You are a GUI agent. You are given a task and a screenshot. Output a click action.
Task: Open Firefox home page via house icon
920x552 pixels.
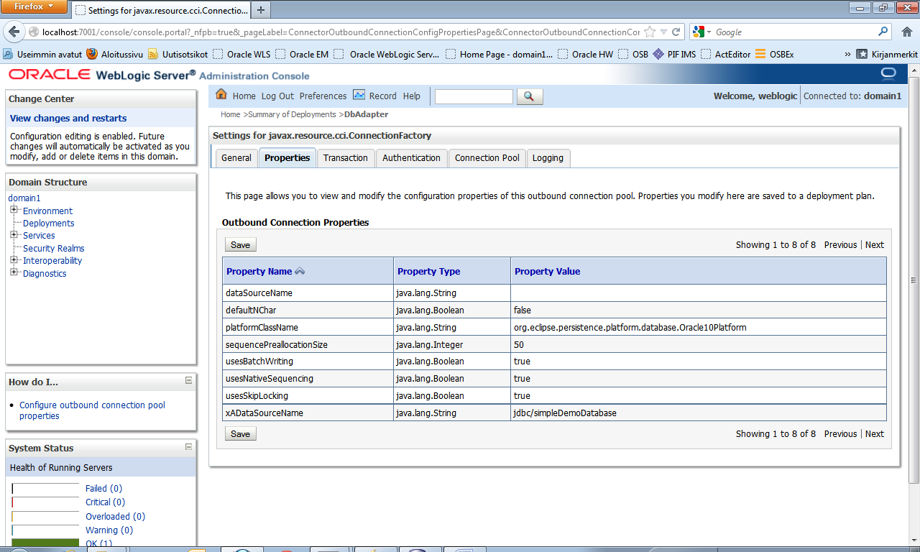906,32
